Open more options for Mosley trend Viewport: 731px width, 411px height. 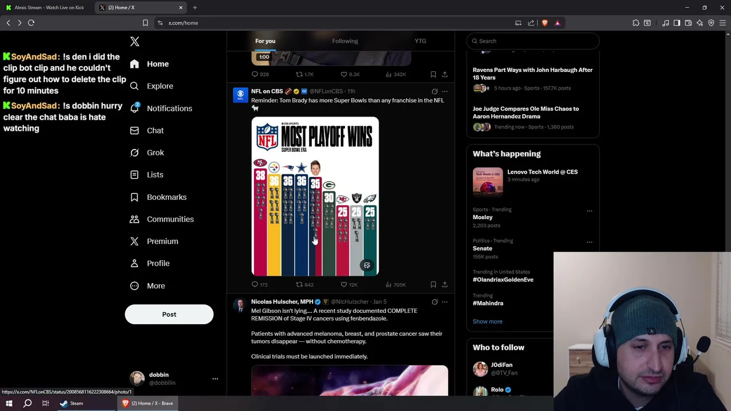[589, 211]
